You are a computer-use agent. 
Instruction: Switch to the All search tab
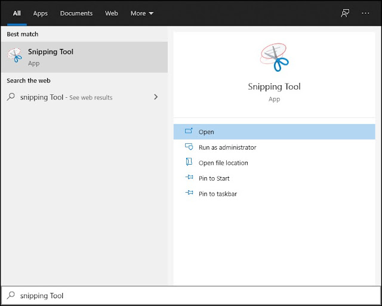pyautogui.click(x=17, y=13)
